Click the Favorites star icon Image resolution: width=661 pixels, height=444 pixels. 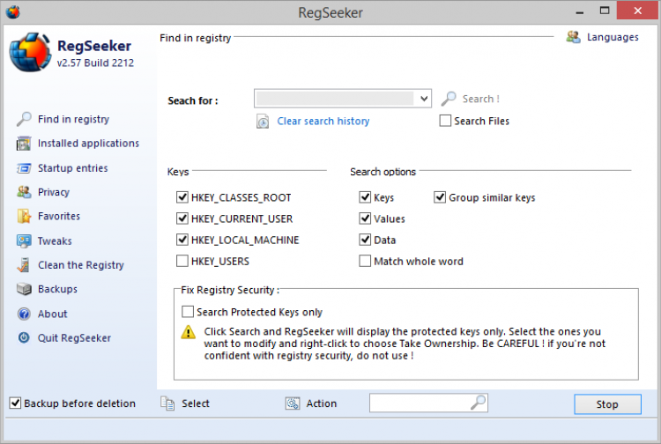[24, 216]
